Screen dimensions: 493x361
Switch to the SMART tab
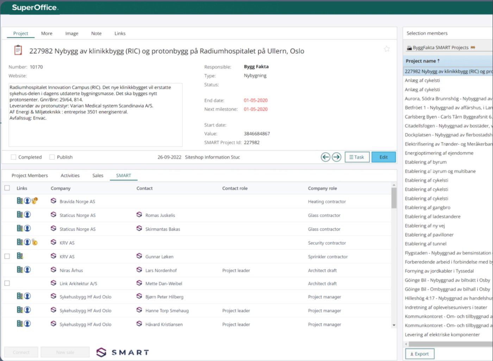pyautogui.click(x=123, y=175)
